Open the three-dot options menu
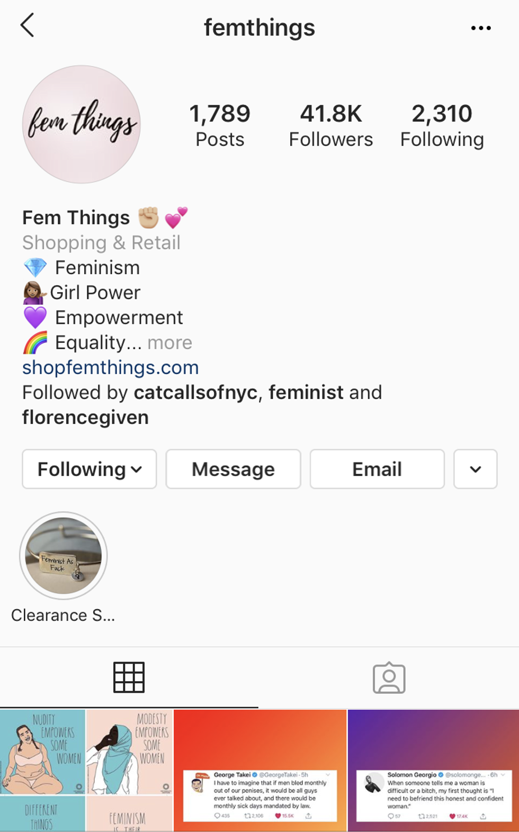This screenshot has height=832, width=519. (480, 28)
